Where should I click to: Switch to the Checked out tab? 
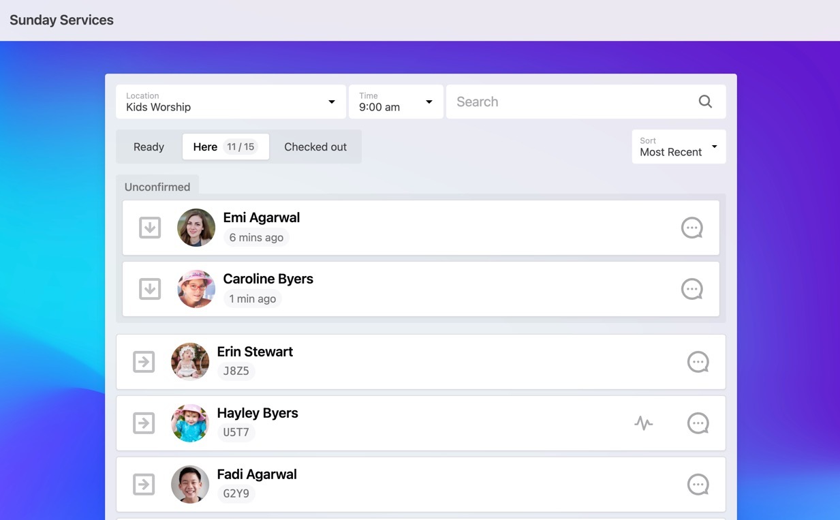tap(315, 147)
